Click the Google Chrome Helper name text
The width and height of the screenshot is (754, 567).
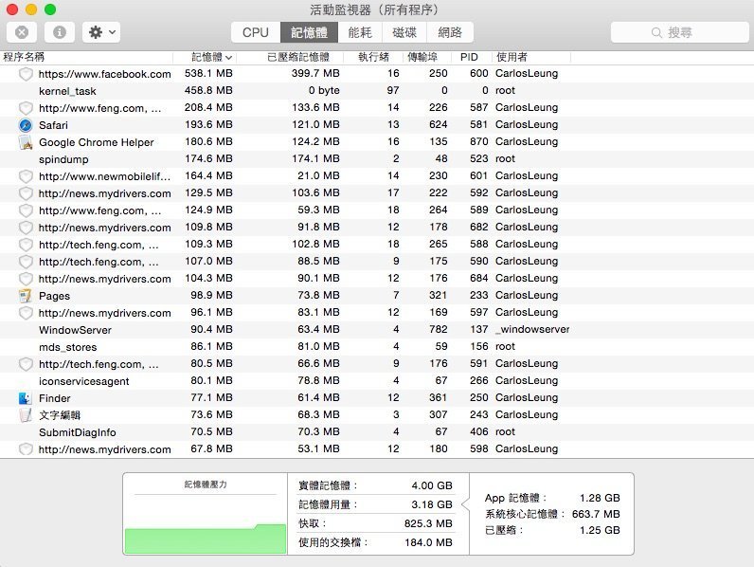(x=97, y=142)
